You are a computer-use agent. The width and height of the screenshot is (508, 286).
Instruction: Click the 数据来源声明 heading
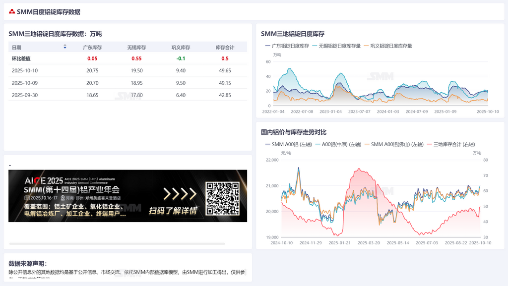(28, 263)
